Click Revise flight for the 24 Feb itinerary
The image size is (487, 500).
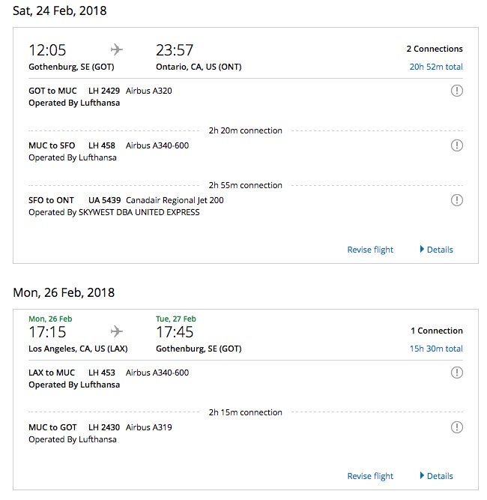click(x=370, y=250)
